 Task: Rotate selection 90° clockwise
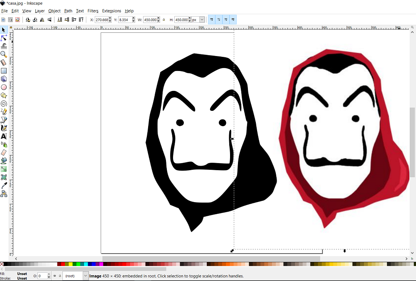click(x=35, y=20)
